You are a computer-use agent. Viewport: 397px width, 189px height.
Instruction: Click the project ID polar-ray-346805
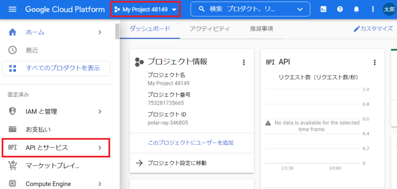[x=168, y=123]
